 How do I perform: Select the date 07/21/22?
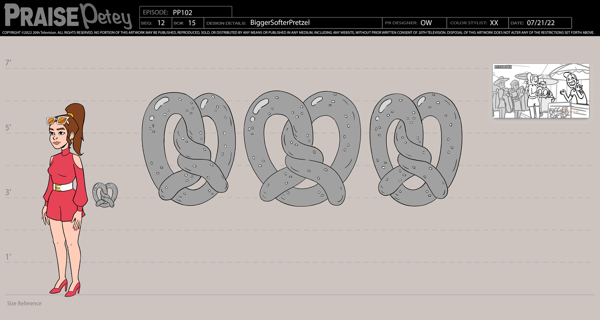541,23
